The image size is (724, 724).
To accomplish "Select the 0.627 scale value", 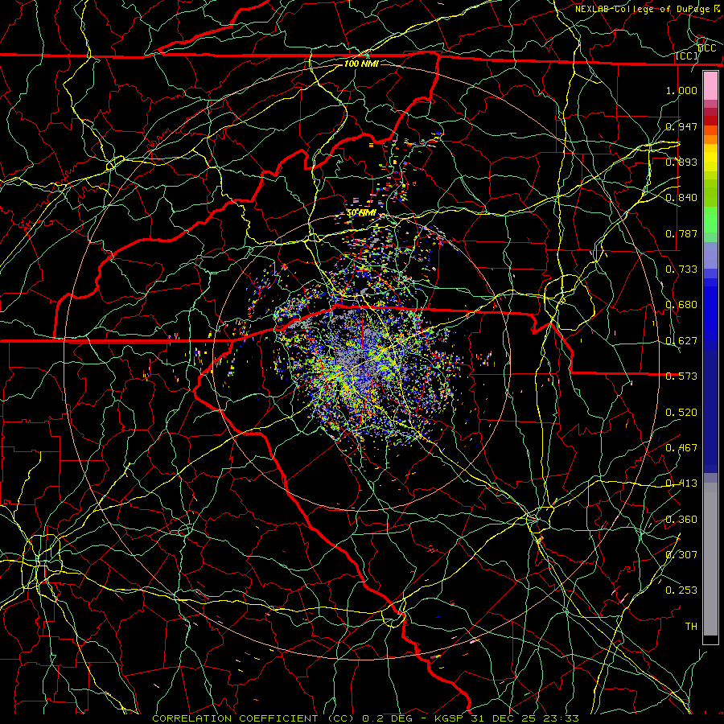I will tap(681, 340).
